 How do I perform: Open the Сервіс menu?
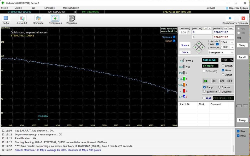point(18,8)
